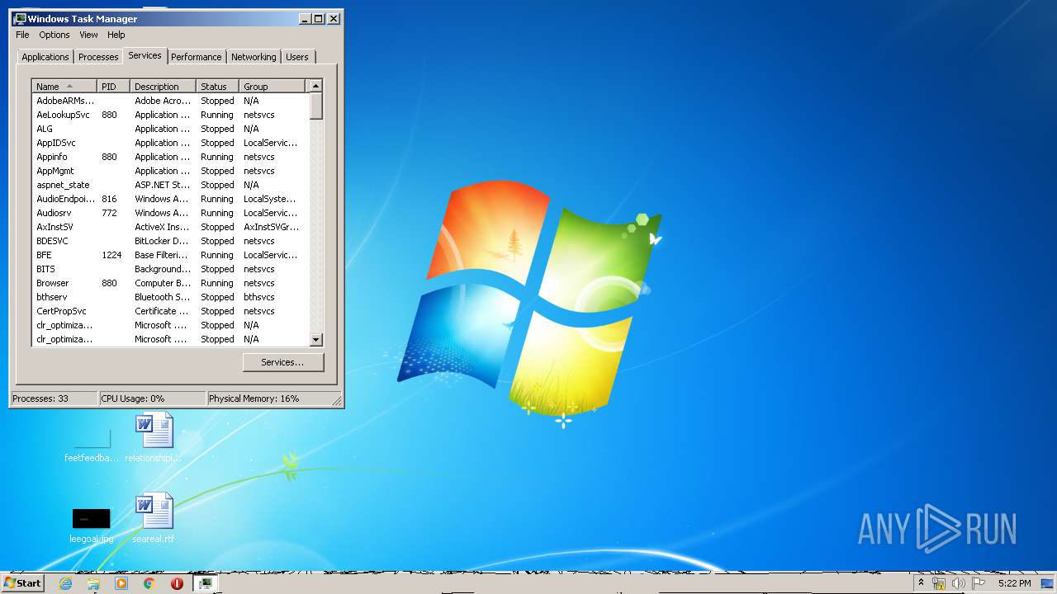Screen dimensions: 1057x594
Task: Click Physical Memory: 16% status entry
Action: pos(268,398)
